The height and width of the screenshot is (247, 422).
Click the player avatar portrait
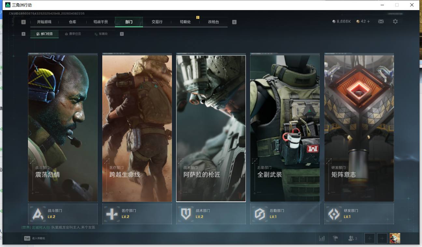(395, 238)
